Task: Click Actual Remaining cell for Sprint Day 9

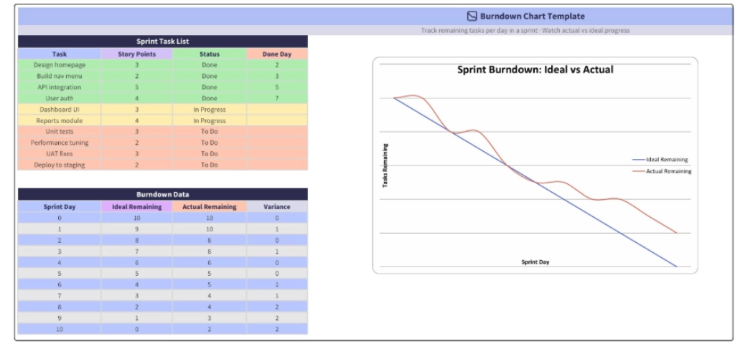Action: [210, 318]
